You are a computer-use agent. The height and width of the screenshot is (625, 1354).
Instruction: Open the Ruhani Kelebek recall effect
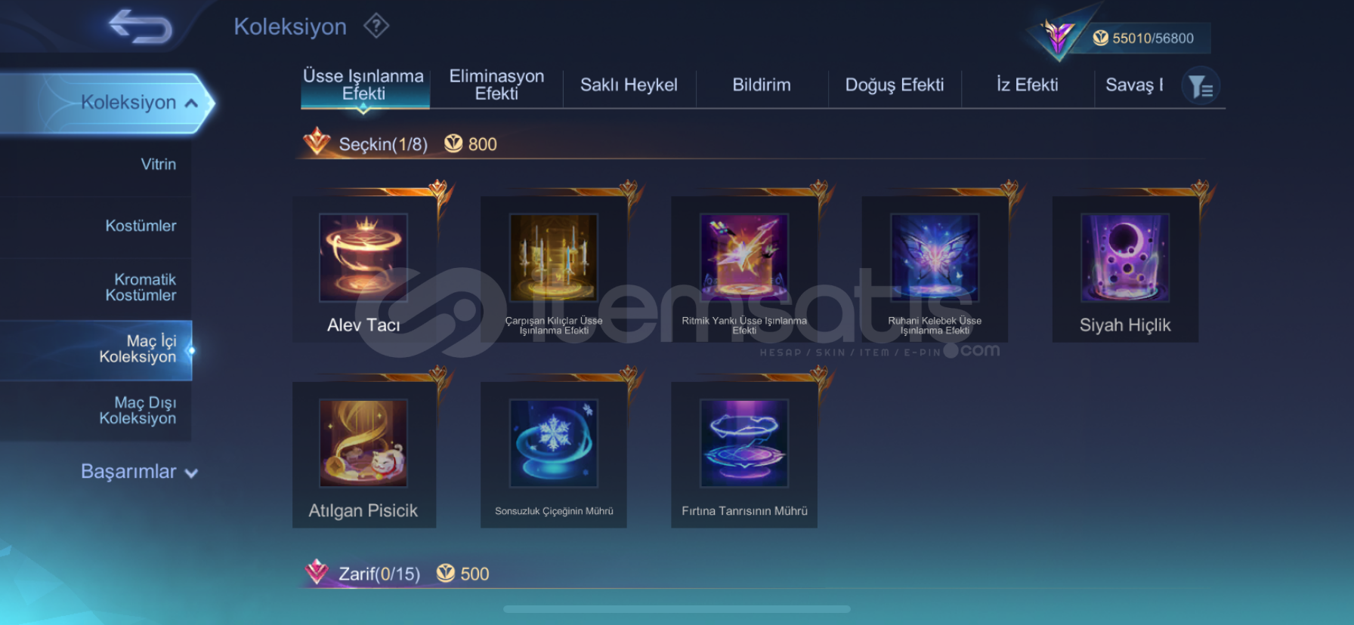pos(935,269)
